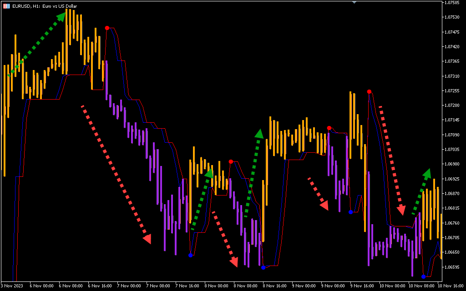This screenshot has width=466, height=291.
Task: Click the 1.07475 price label
Action: click(453, 32)
